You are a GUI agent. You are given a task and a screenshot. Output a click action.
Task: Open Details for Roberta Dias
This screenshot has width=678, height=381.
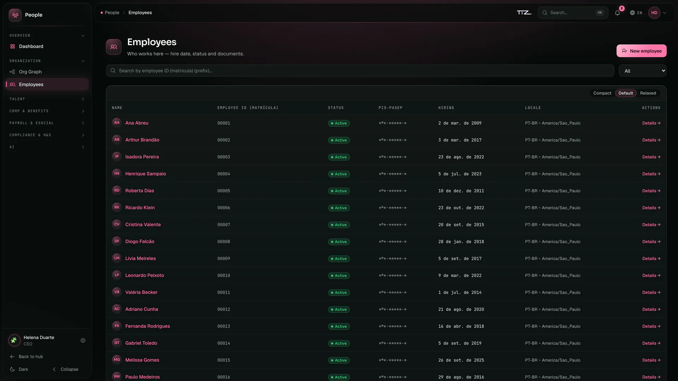[651, 191]
